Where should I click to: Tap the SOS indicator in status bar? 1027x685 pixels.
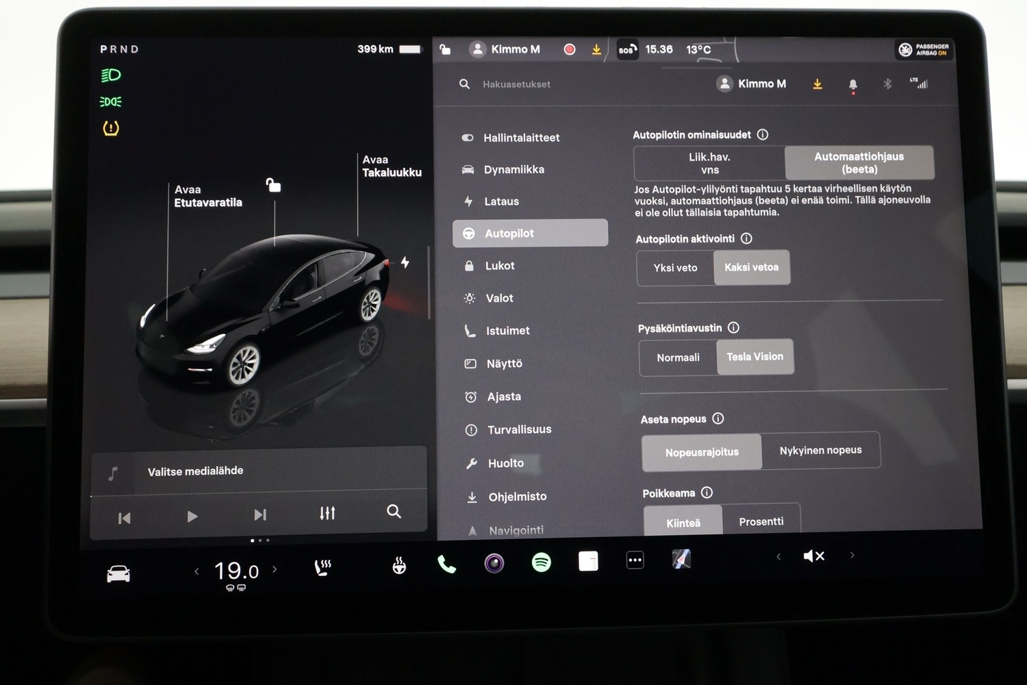tap(627, 49)
